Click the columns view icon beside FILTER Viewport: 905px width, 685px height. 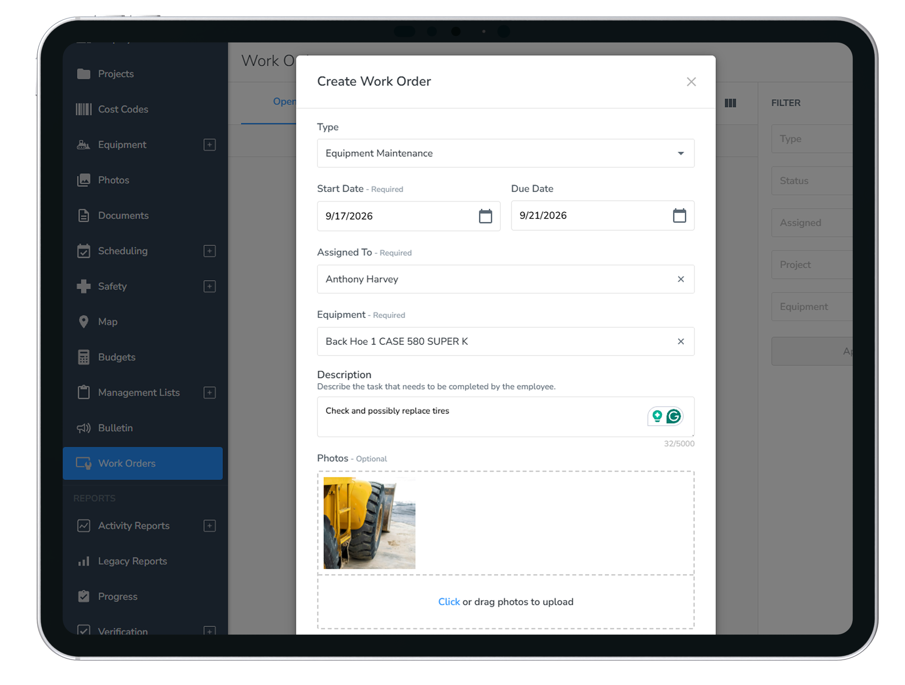[x=730, y=103]
